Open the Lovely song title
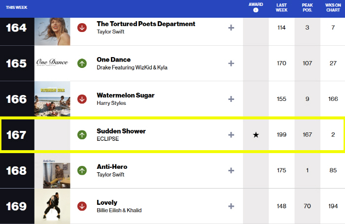The image size is (345, 224). pyautogui.click(x=107, y=202)
